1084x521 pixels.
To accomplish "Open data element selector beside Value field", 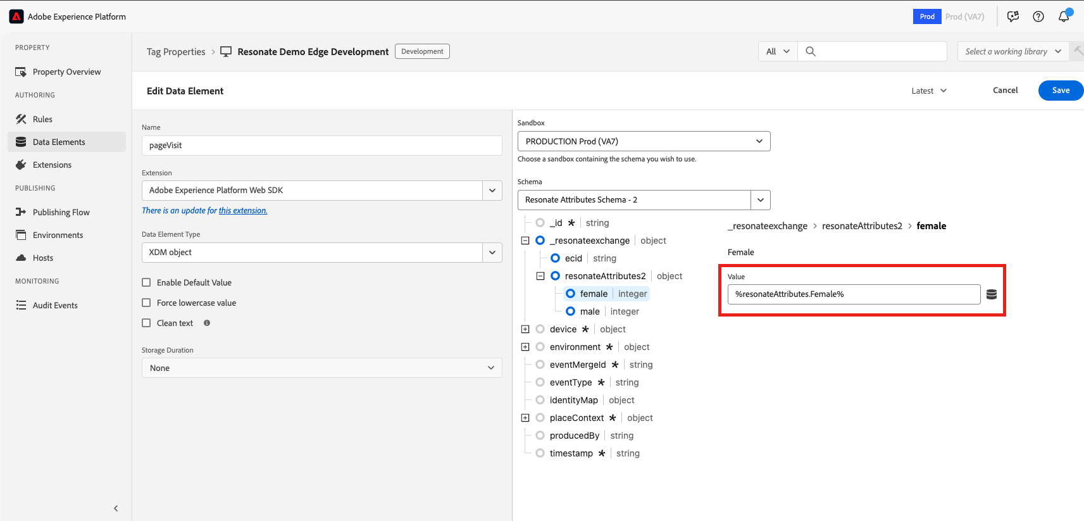I will pos(992,294).
